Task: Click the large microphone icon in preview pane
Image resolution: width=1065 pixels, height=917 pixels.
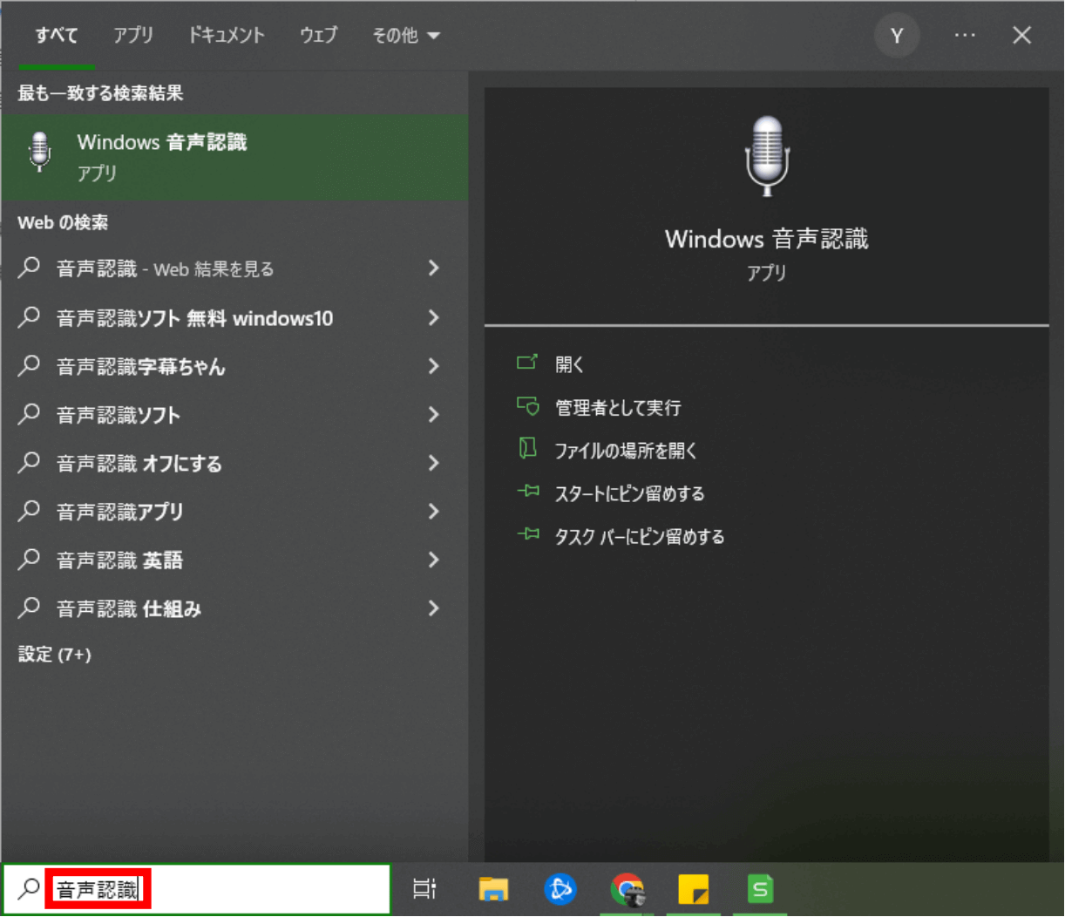Action: 767,156
